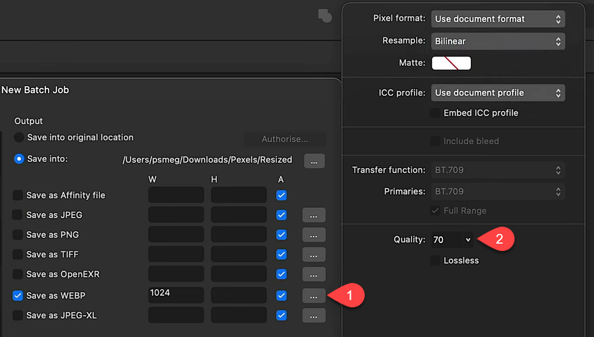The height and width of the screenshot is (337, 594).
Task: Open OpenEXR export options ellipsis button
Action: (314, 275)
